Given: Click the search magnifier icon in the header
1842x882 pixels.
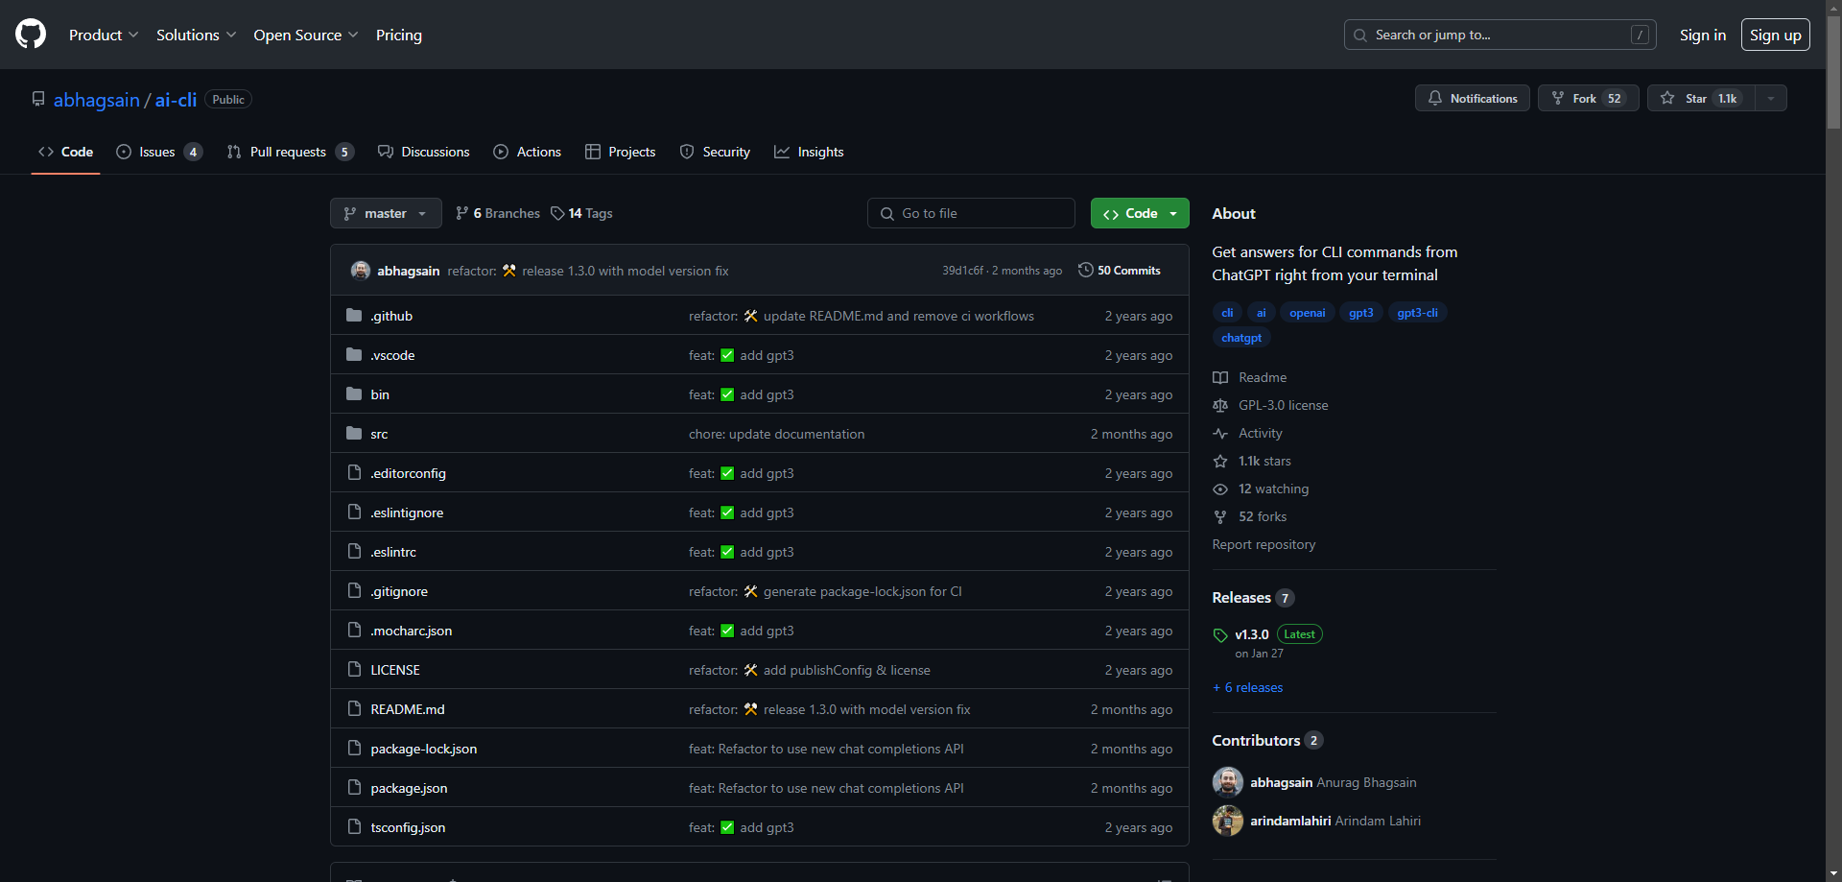Looking at the screenshot, I should coord(1360,35).
